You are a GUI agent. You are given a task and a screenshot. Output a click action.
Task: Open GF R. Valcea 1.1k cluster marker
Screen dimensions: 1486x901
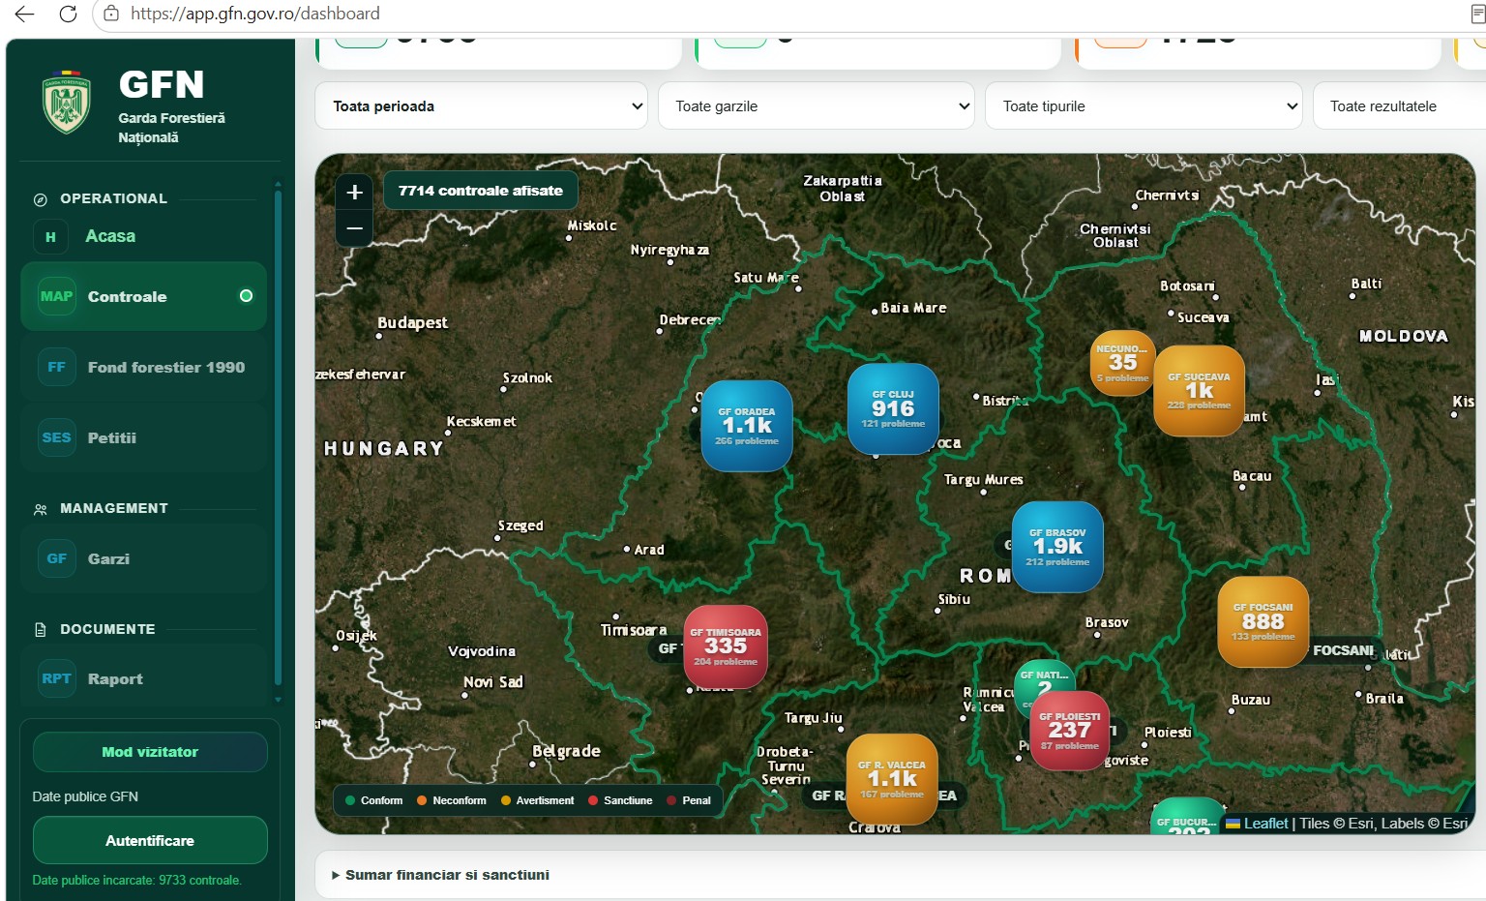point(892,779)
